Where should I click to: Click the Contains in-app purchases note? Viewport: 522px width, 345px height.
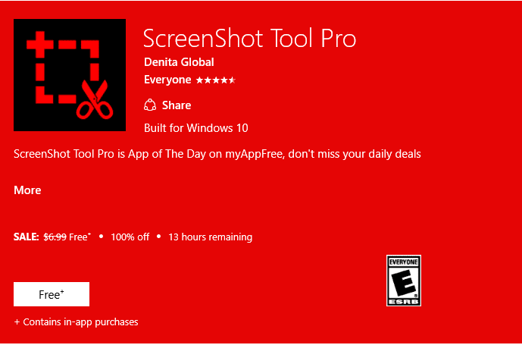77,322
